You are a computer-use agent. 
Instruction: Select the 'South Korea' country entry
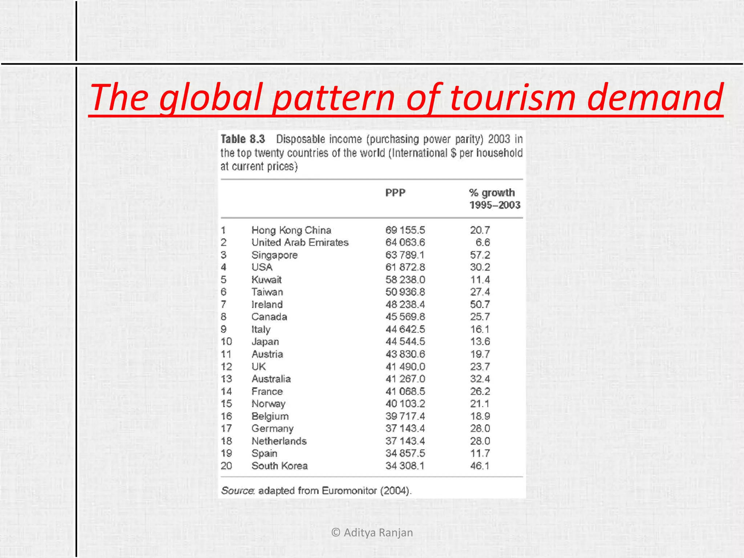[279, 466]
